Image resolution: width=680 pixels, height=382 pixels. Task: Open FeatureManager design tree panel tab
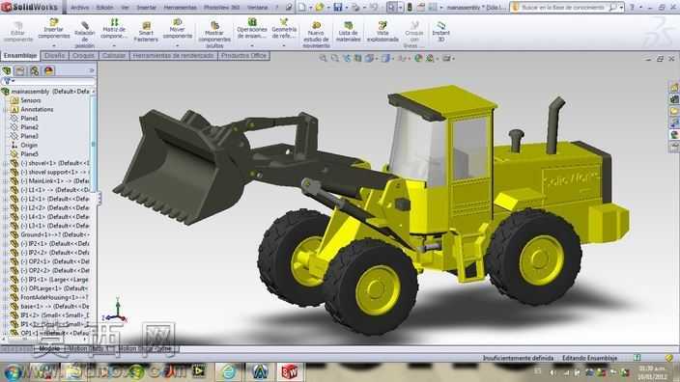pyautogui.click(x=7, y=70)
